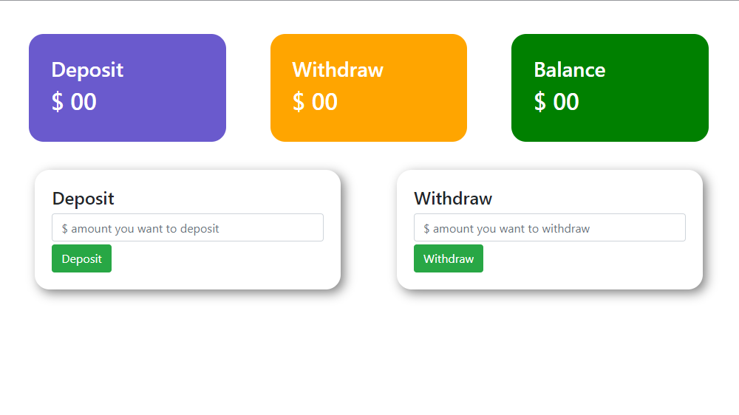The height and width of the screenshot is (415, 739).
Task: Click the 00 digits in orange Withdraw card
Action: pyautogui.click(x=324, y=102)
